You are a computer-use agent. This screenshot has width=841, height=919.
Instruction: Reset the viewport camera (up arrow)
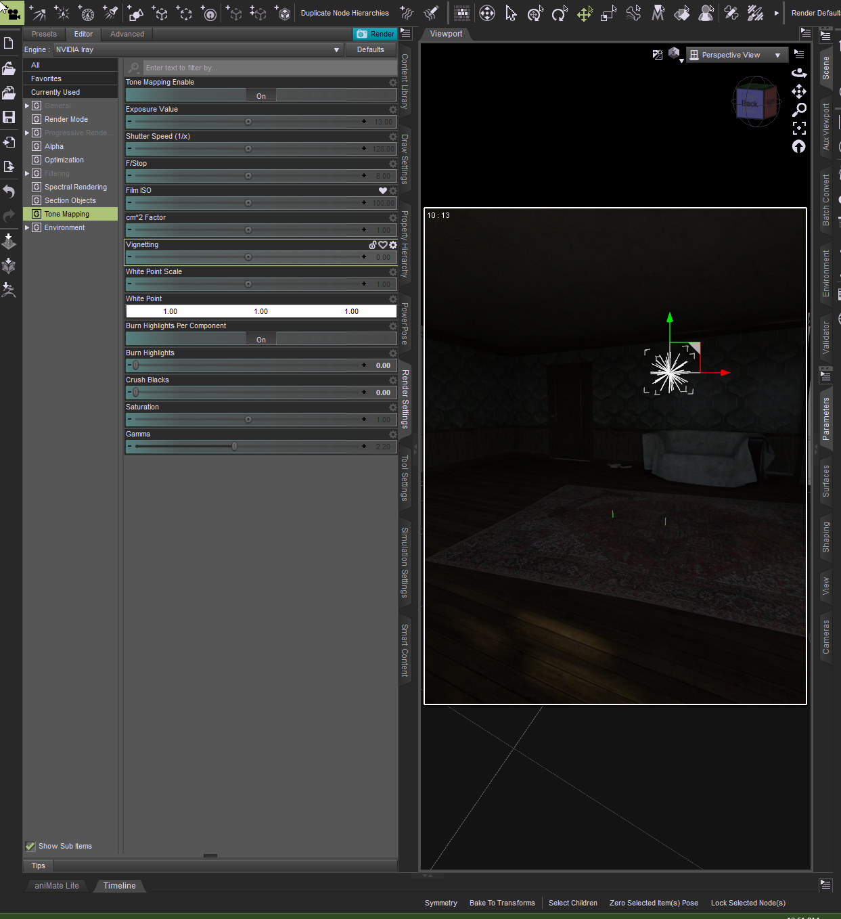799,146
